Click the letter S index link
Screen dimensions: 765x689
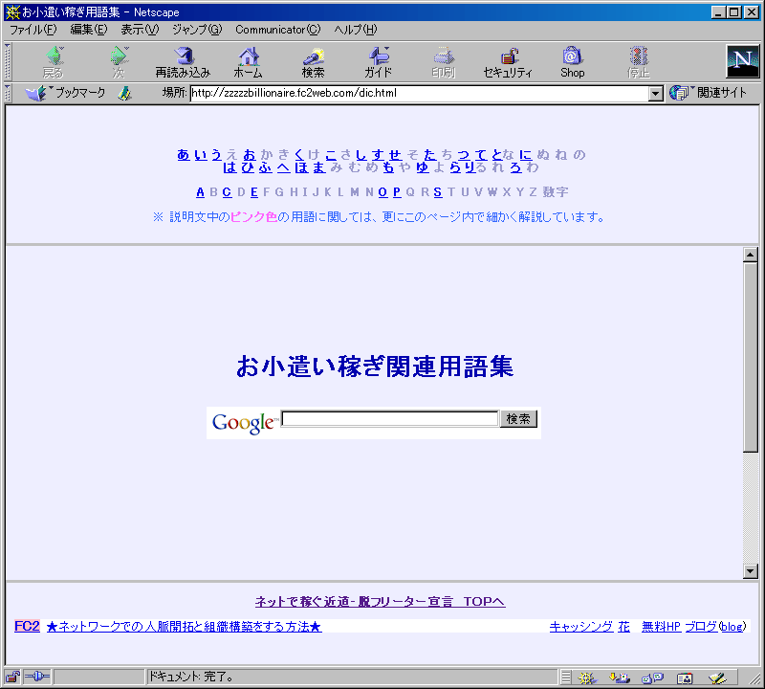pos(438,192)
